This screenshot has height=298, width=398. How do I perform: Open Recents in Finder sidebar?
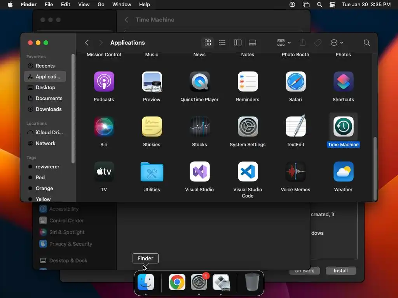[x=45, y=66]
